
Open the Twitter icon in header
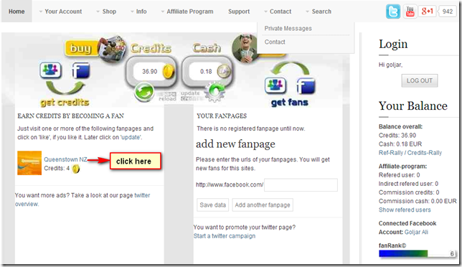click(393, 11)
